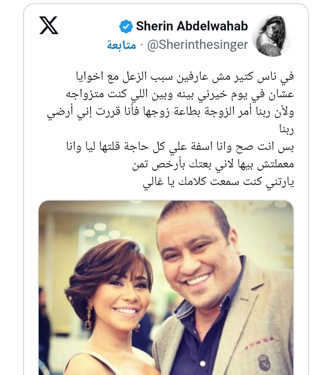Select last line يارتني كنت سمعت كلامك
Screen dimensions: 332x375
pos(218,182)
